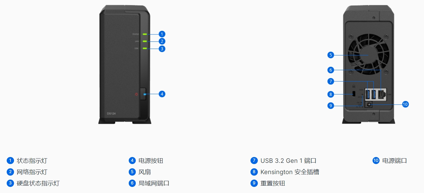
Task: Click callout marker 1 beside STATUS LED
Action: point(162,34)
